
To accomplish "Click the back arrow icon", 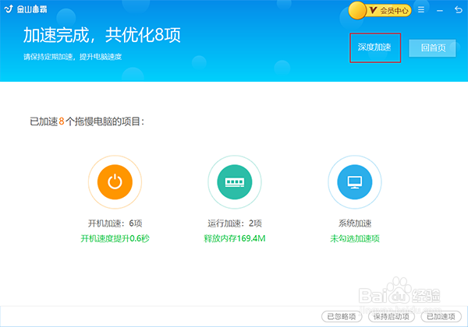I will (459, 10).
